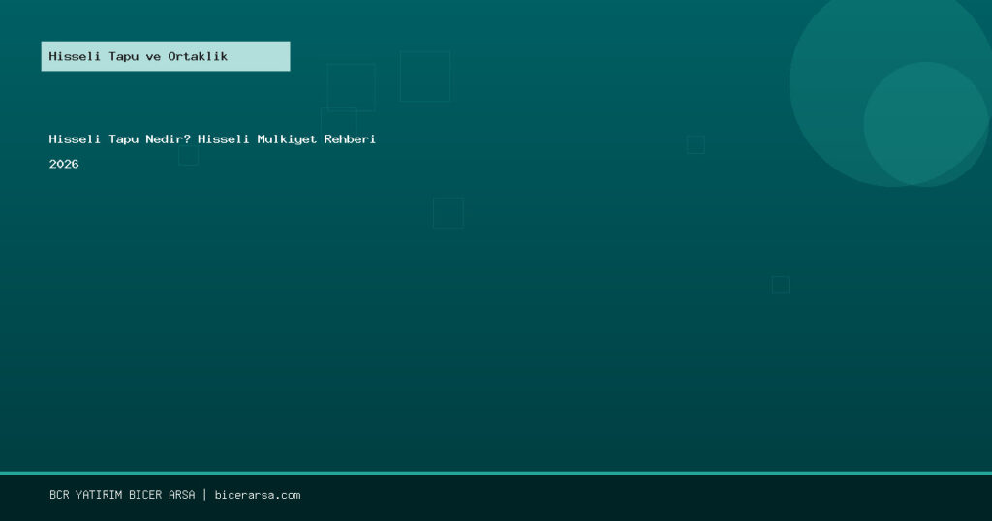992x521 pixels.
Task: Click the word Ortaklik in the tag
Action: coord(198,56)
